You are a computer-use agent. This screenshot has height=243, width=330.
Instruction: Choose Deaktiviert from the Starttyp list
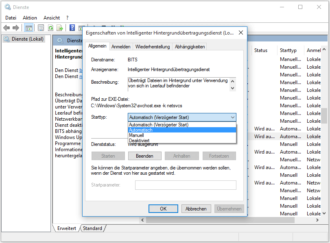tap(182, 141)
